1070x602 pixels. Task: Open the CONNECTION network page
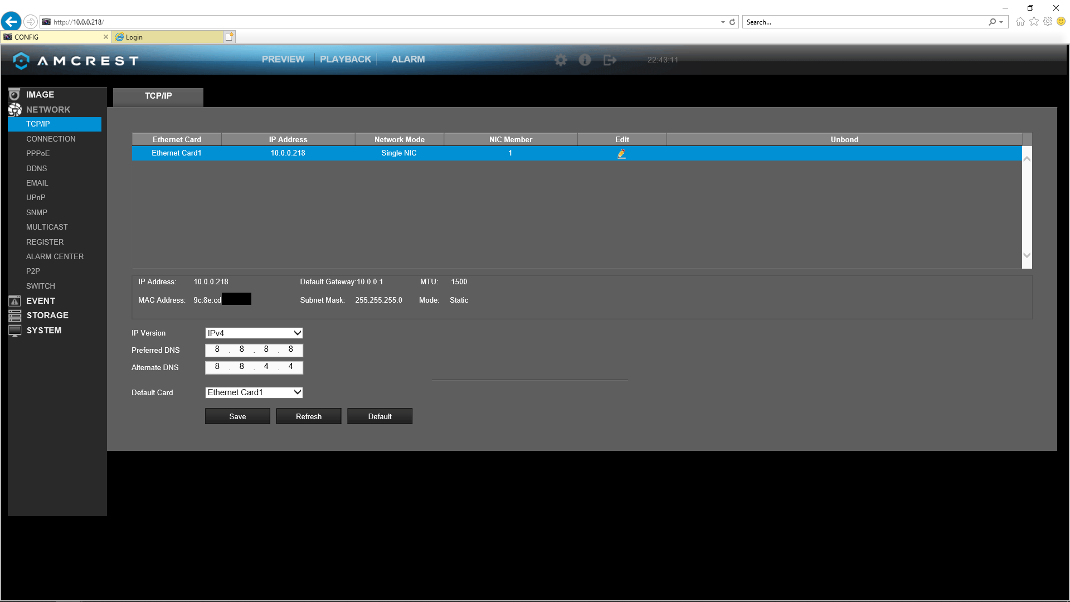[x=51, y=139]
